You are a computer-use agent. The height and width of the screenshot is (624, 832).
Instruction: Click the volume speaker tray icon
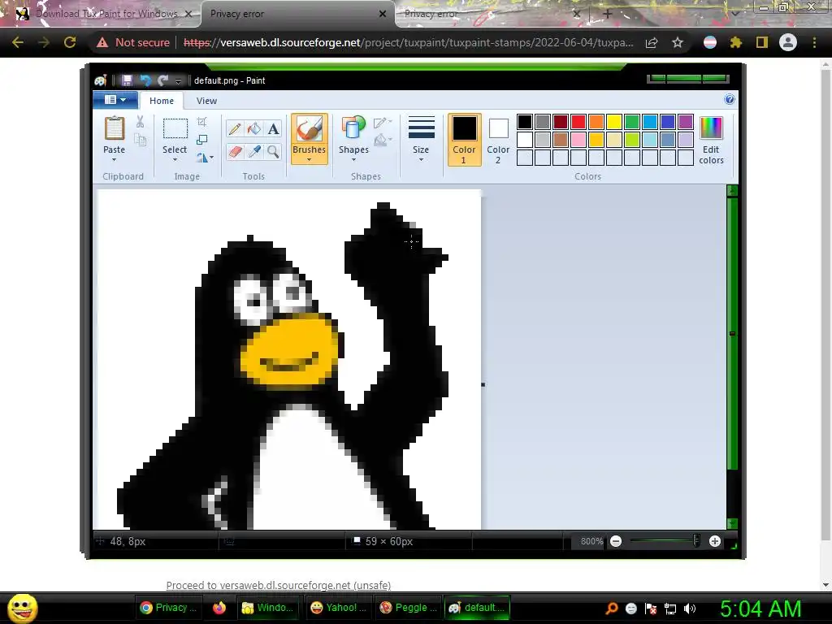click(689, 609)
